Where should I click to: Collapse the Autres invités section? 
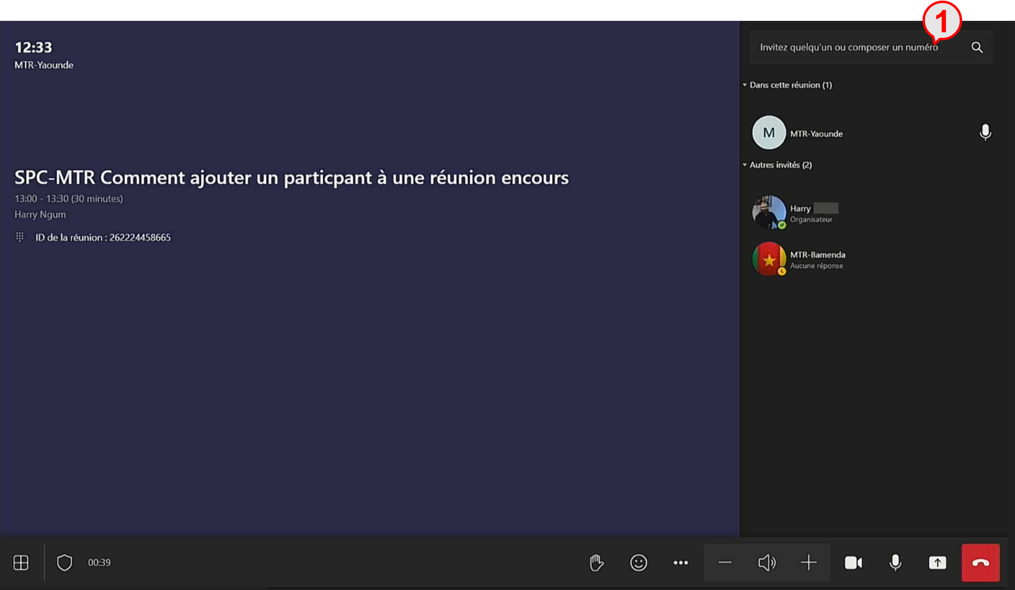coord(745,165)
